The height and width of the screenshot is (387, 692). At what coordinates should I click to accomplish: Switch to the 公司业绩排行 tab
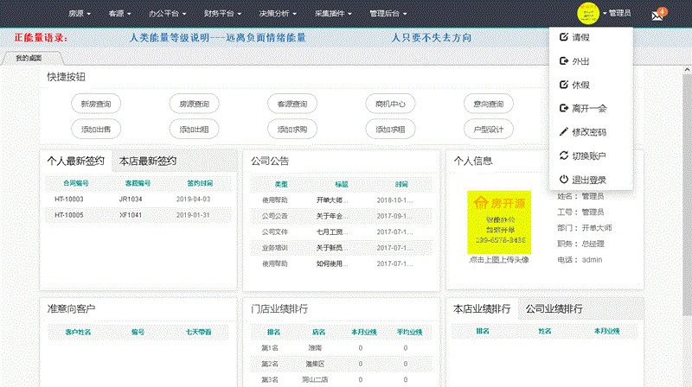554,309
